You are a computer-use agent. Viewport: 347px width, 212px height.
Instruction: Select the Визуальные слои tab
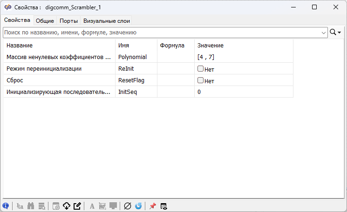[x=107, y=20]
